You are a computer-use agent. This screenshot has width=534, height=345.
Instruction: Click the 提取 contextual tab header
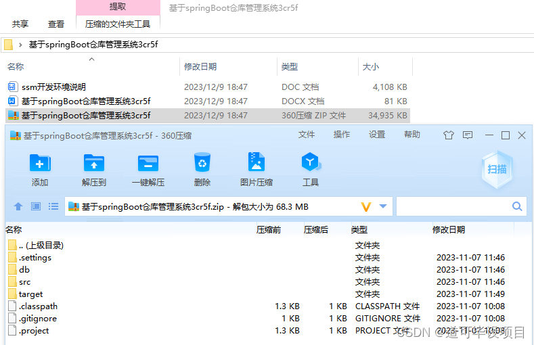118,7
